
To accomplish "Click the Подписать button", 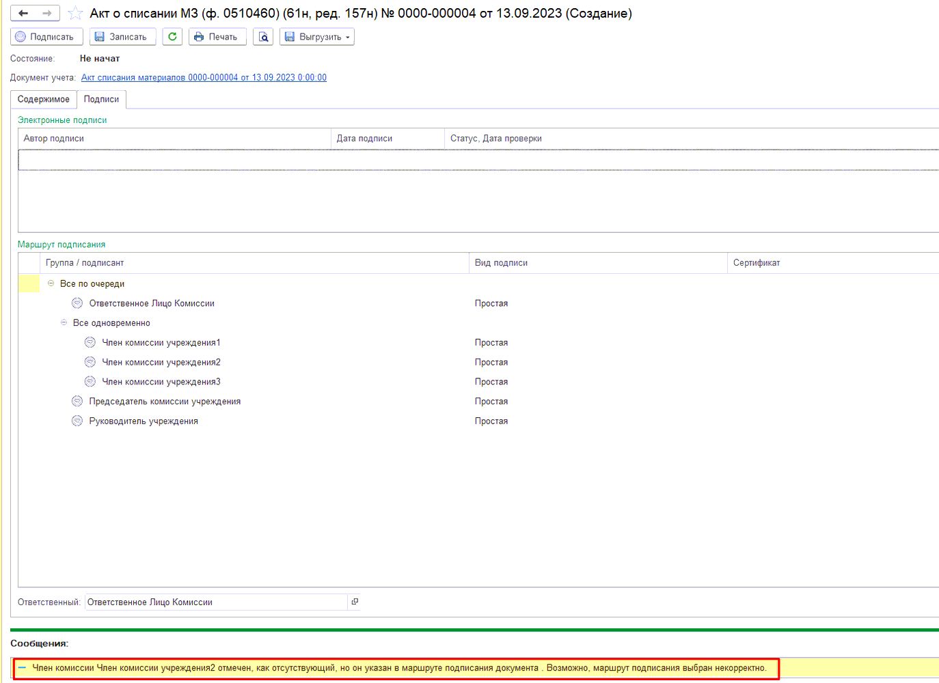I will tap(46, 37).
